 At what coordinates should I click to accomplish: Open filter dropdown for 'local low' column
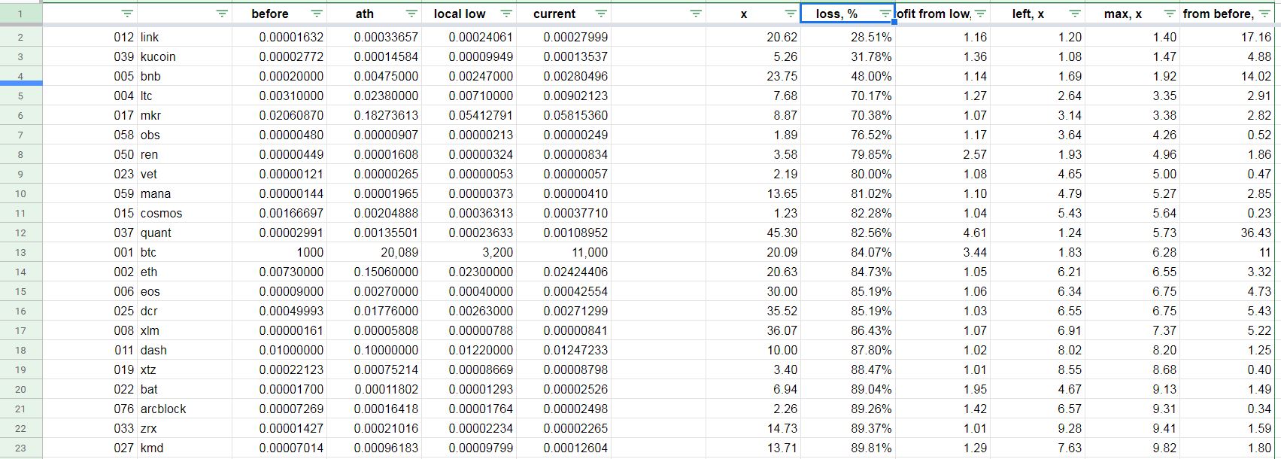[506, 14]
